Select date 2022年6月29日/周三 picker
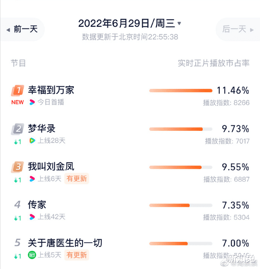The width and height of the screenshot is (260, 269). [126, 23]
